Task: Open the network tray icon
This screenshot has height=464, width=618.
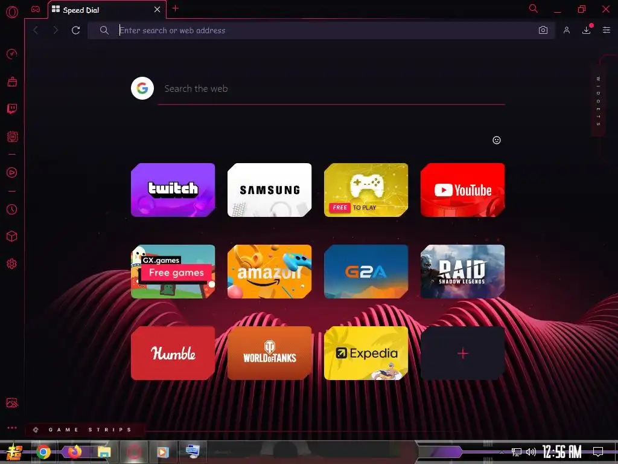Action: tap(517, 452)
